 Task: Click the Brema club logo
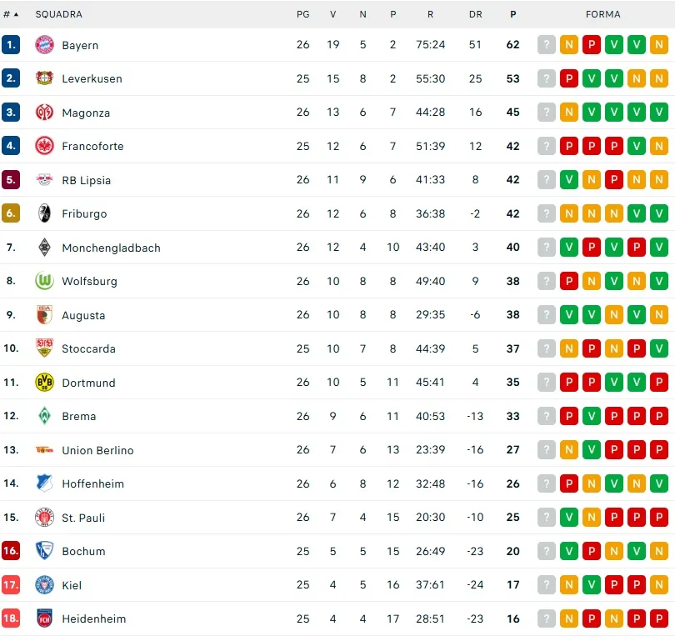(x=44, y=416)
